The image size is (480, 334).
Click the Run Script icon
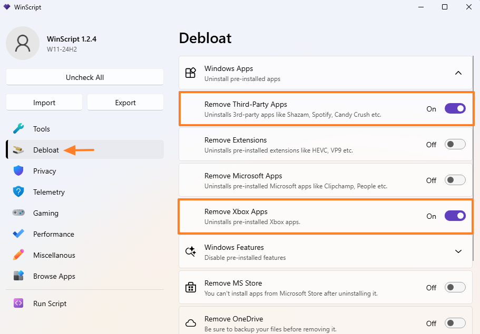coord(17,303)
